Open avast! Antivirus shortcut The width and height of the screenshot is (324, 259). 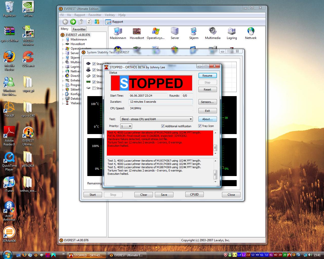pos(9,211)
